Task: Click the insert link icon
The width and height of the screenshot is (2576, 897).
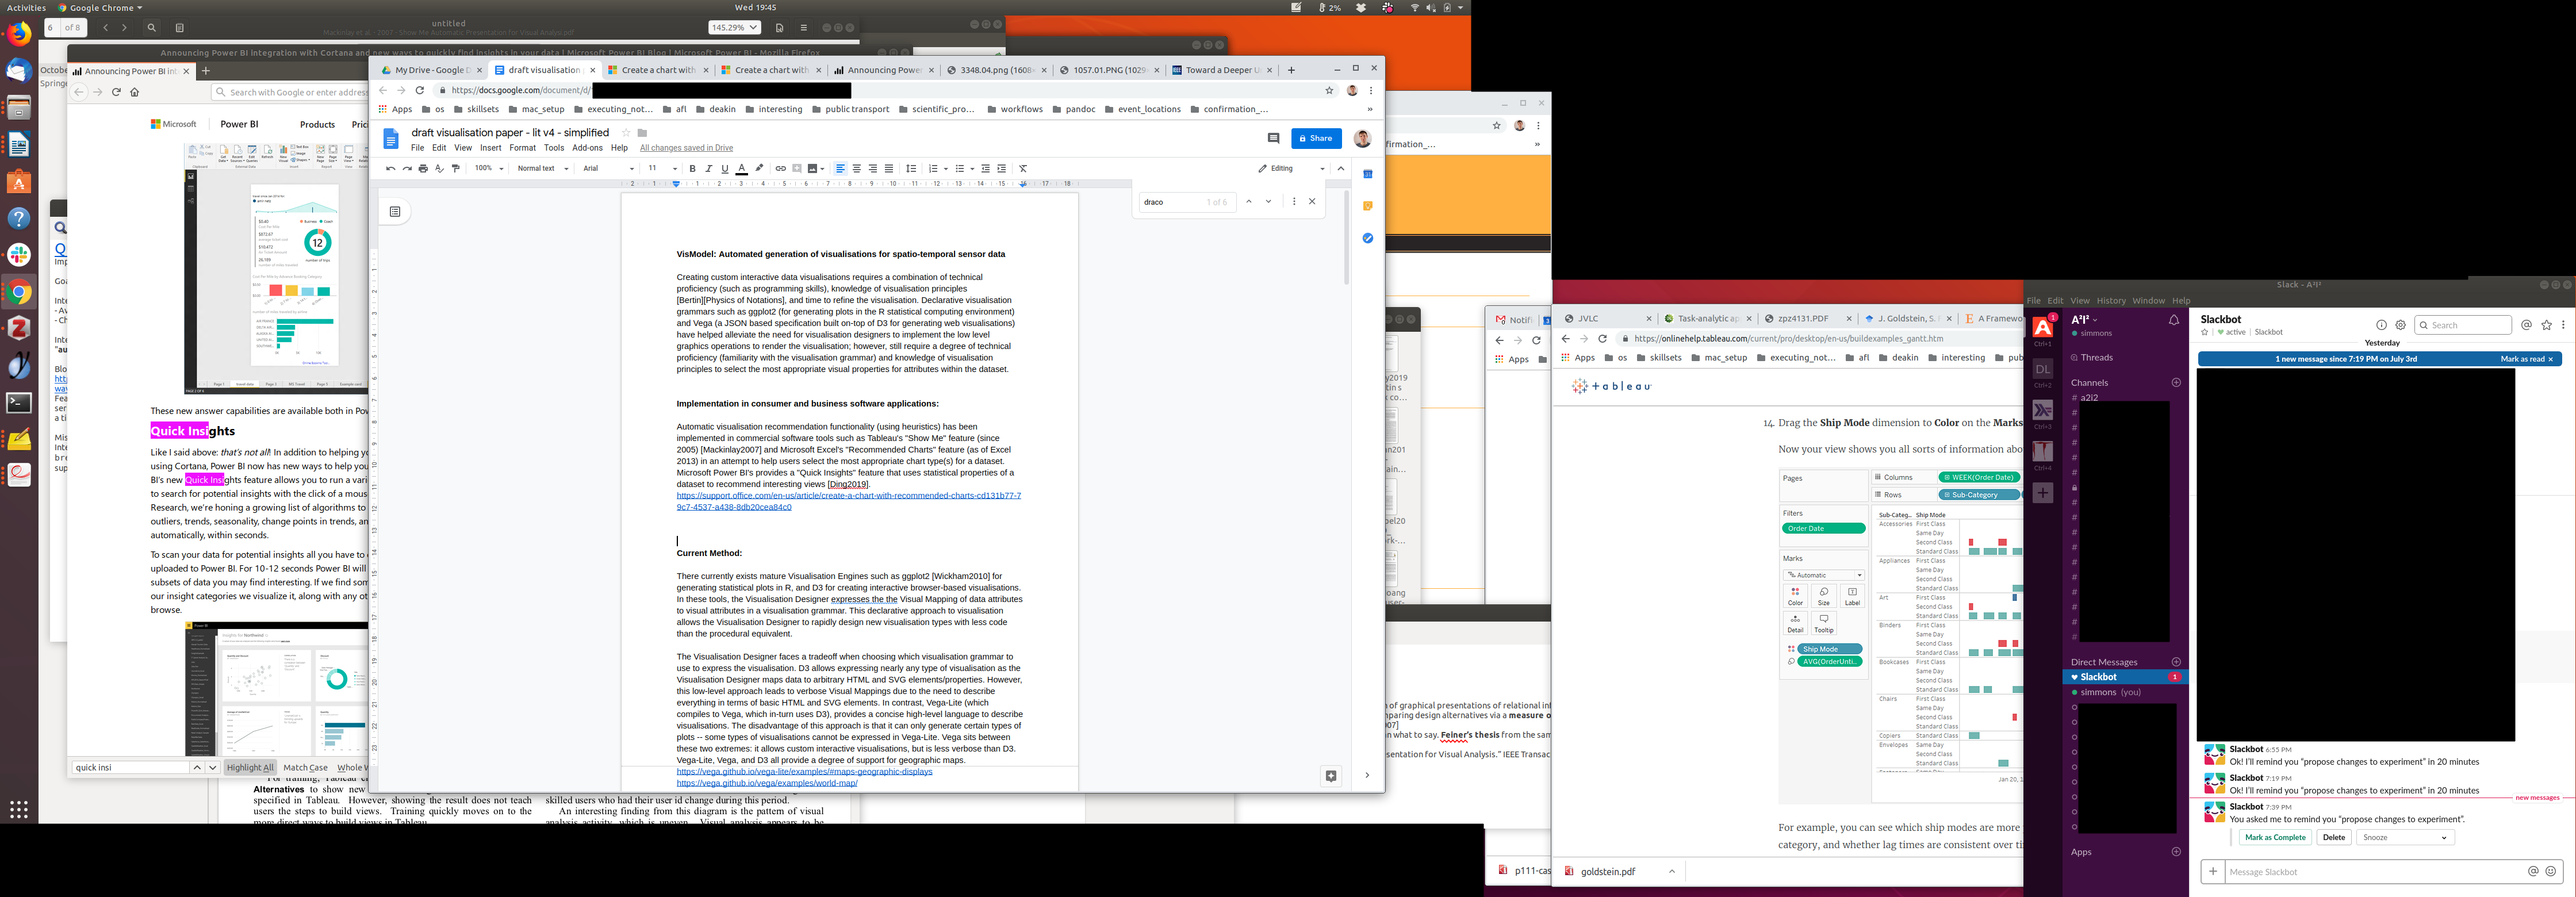Action: [x=781, y=169]
